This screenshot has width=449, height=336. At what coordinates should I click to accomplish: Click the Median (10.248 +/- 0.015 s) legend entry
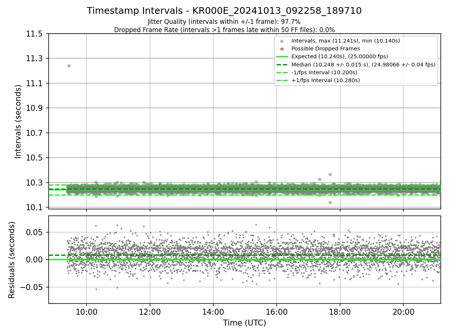[363, 65]
